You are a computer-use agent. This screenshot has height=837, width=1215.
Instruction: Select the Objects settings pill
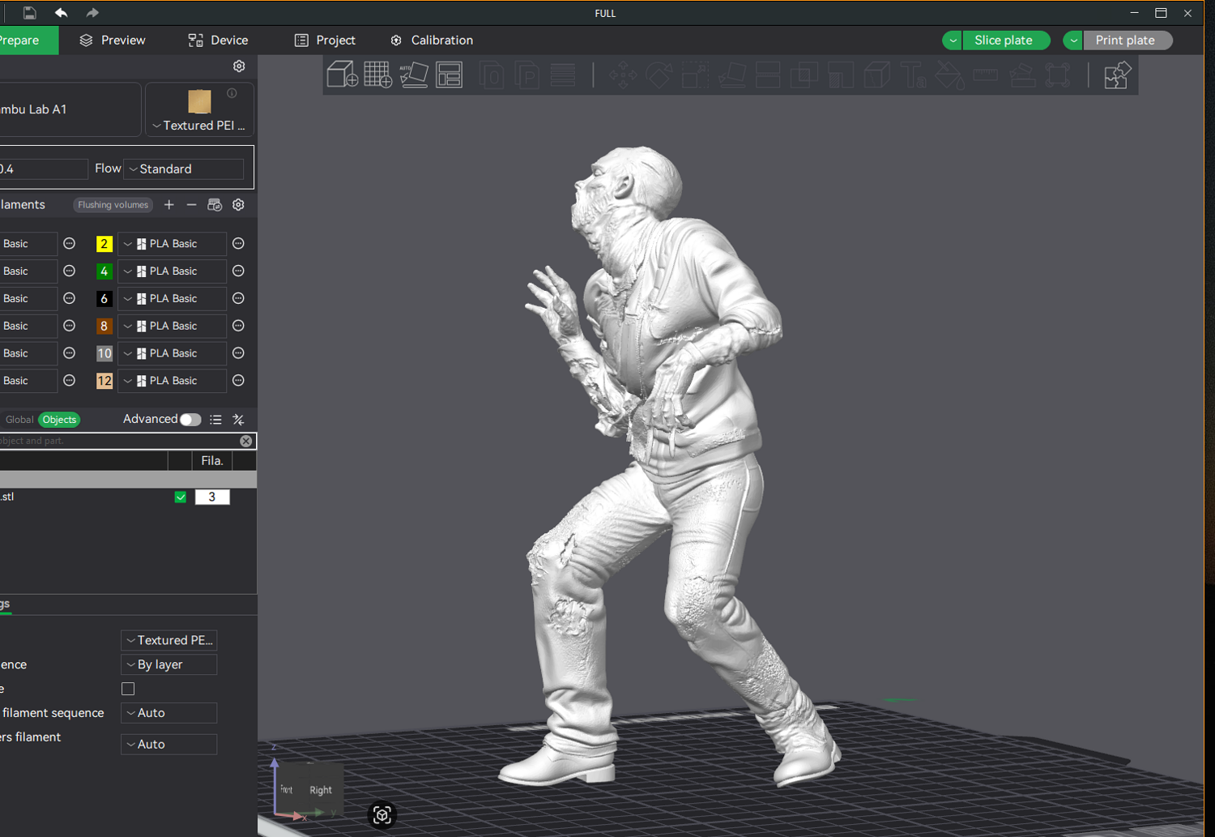click(x=59, y=420)
